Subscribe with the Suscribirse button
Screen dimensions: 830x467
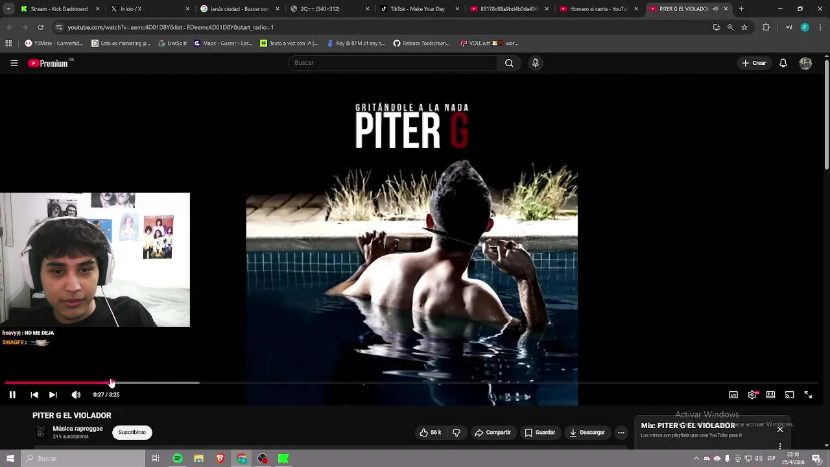132,433
